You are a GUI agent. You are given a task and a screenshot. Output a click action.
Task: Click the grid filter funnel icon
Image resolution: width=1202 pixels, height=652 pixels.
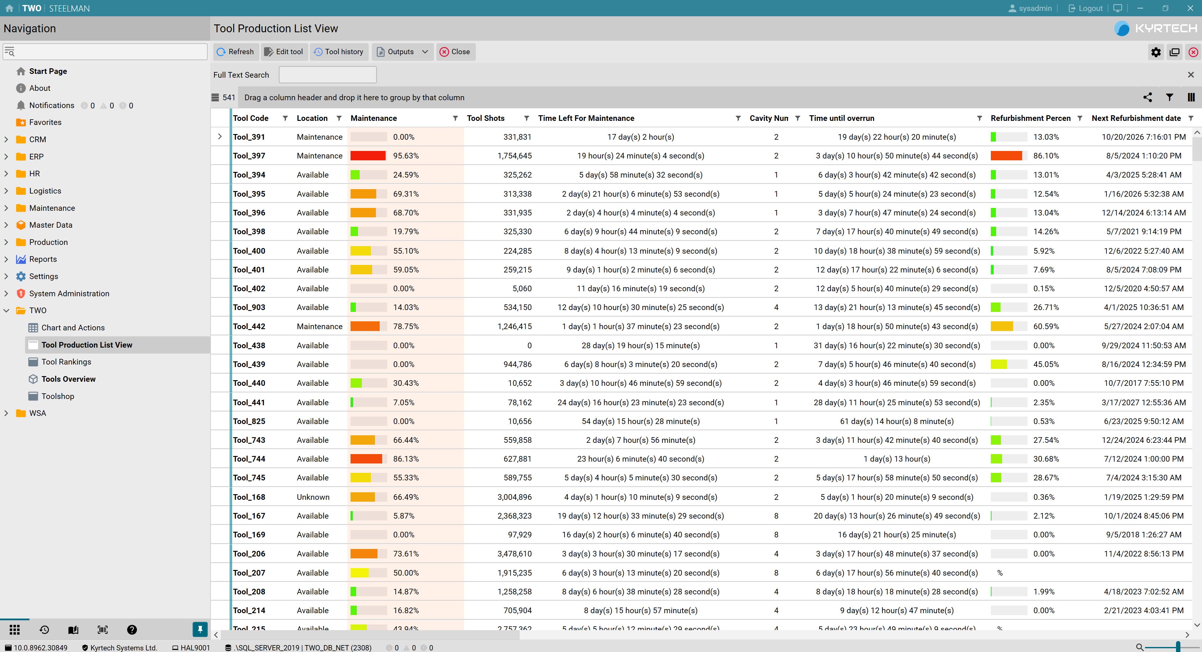pyautogui.click(x=1169, y=97)
